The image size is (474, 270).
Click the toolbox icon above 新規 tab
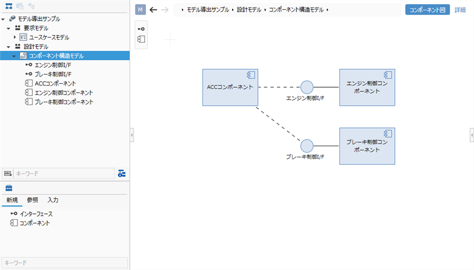point(9,188)
